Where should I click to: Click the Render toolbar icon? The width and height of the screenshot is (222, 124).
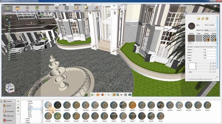pos(86,8)
